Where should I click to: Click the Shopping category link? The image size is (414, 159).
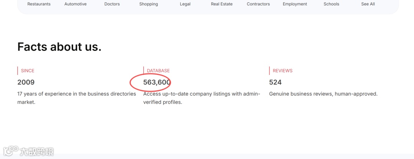click(x=148, y=4)
